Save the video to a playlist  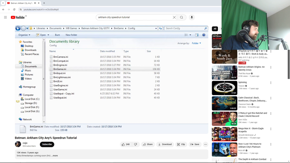pyautogui.click(x=195, y=144)
